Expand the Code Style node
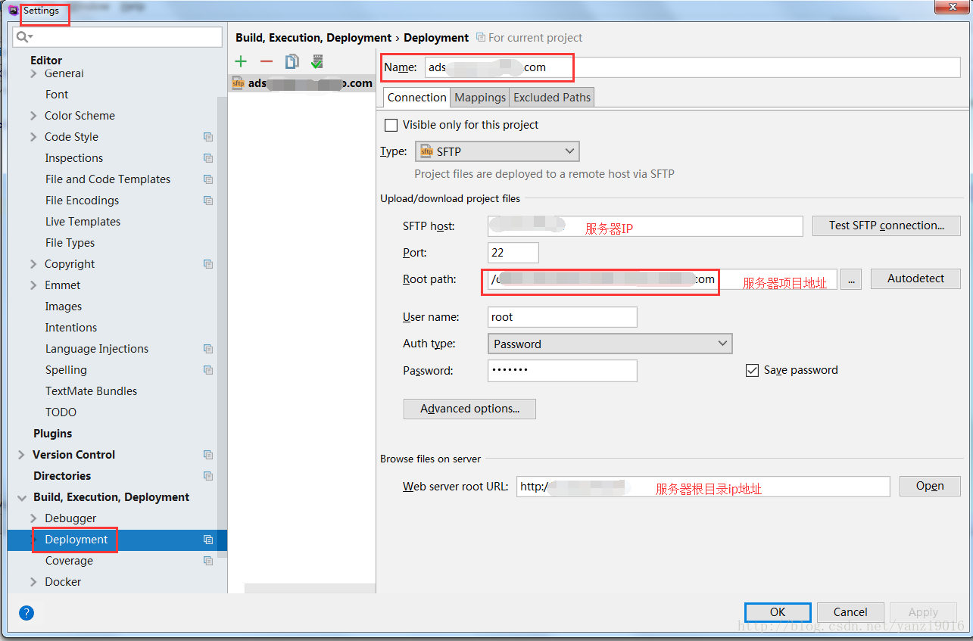The height and width of the screenshot is (641, 973). (x=33, y=137)
